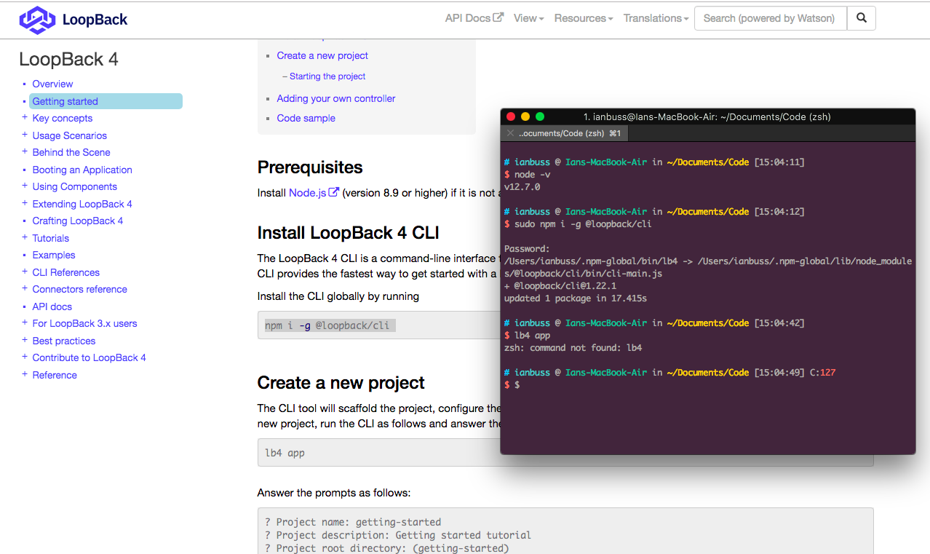Expand the Usage Scenarios section
Viewport: 930px width, 554px height.
pyautogui.click(x=23, y=135)
